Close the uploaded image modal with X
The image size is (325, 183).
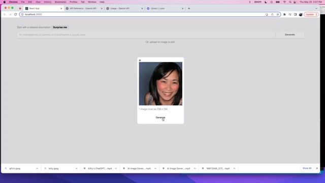(140, 60)
